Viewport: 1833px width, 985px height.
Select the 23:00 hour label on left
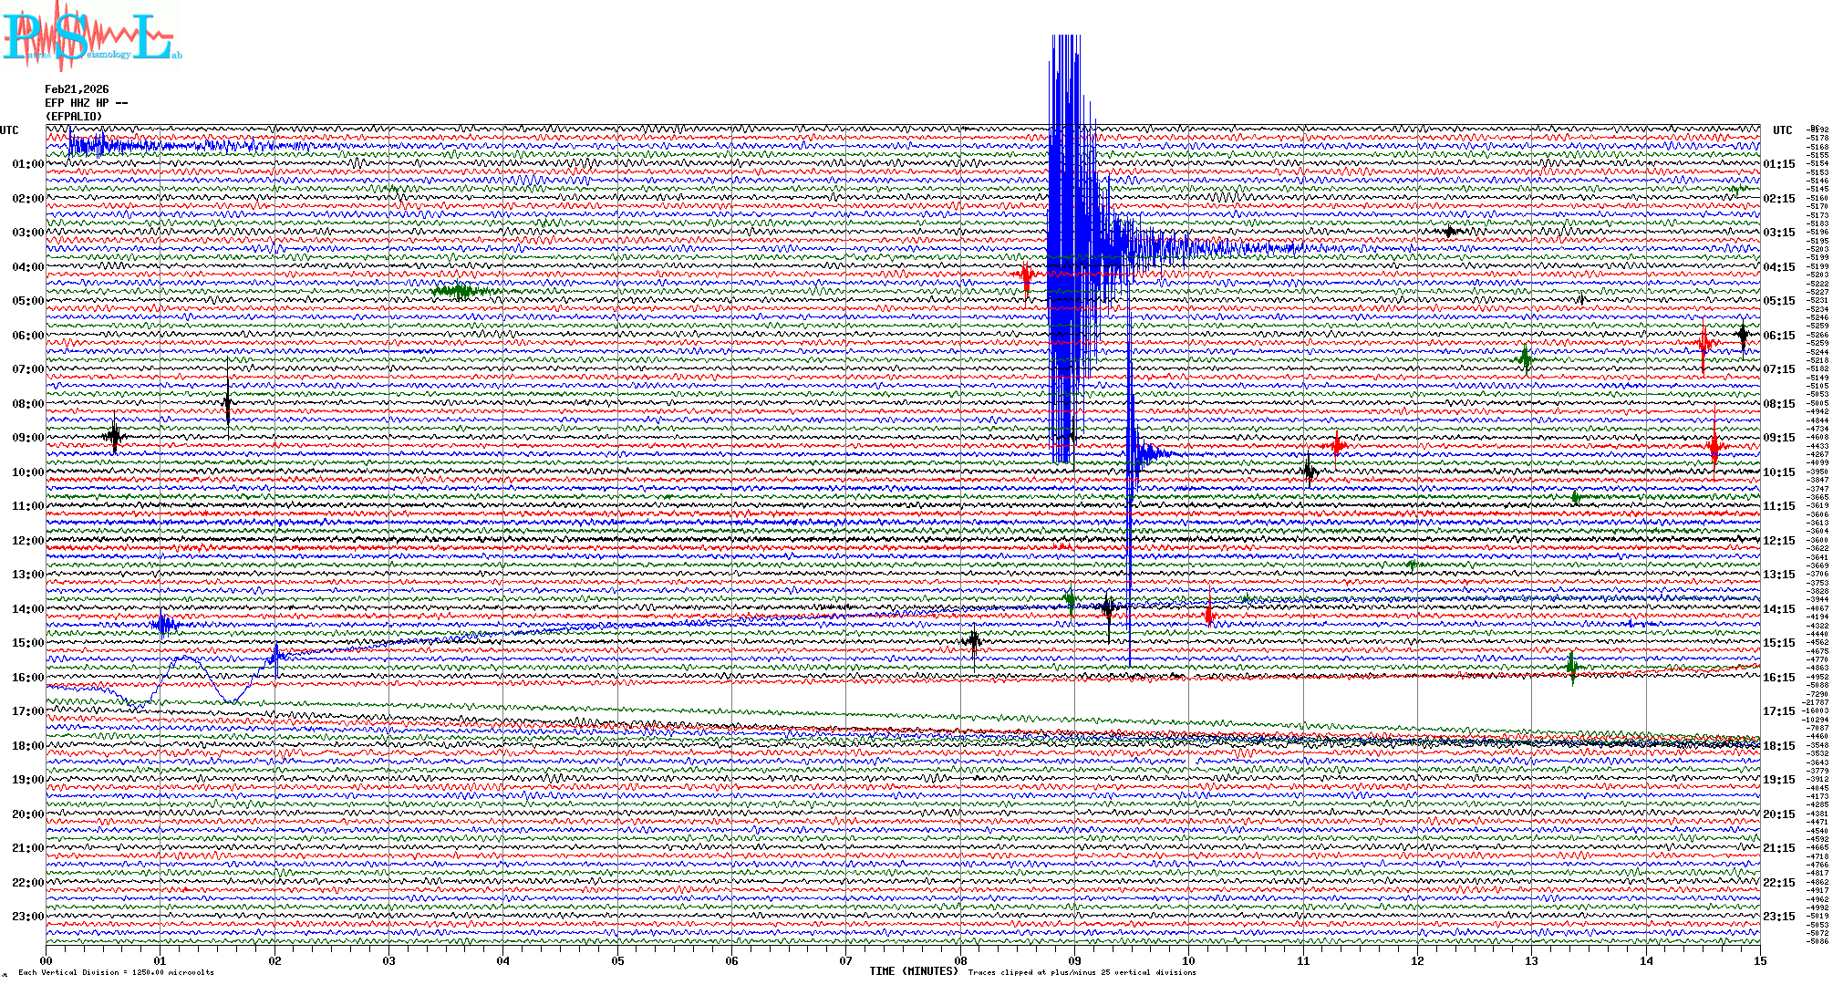[x=27, y=917]
